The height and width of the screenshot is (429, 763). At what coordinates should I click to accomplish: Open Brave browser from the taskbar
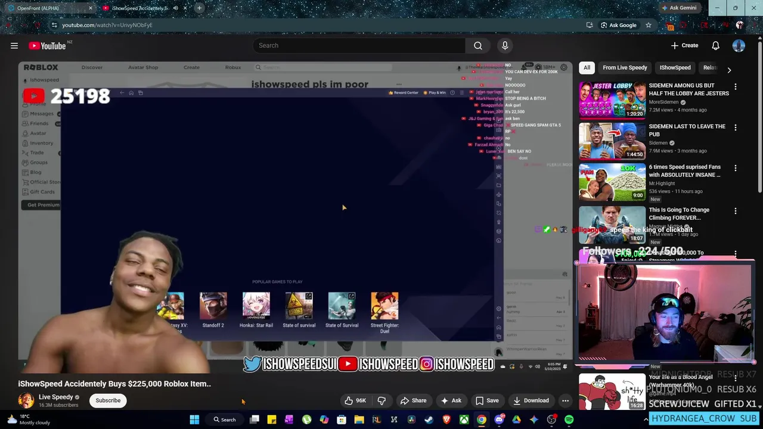click(x=446, y=419)
